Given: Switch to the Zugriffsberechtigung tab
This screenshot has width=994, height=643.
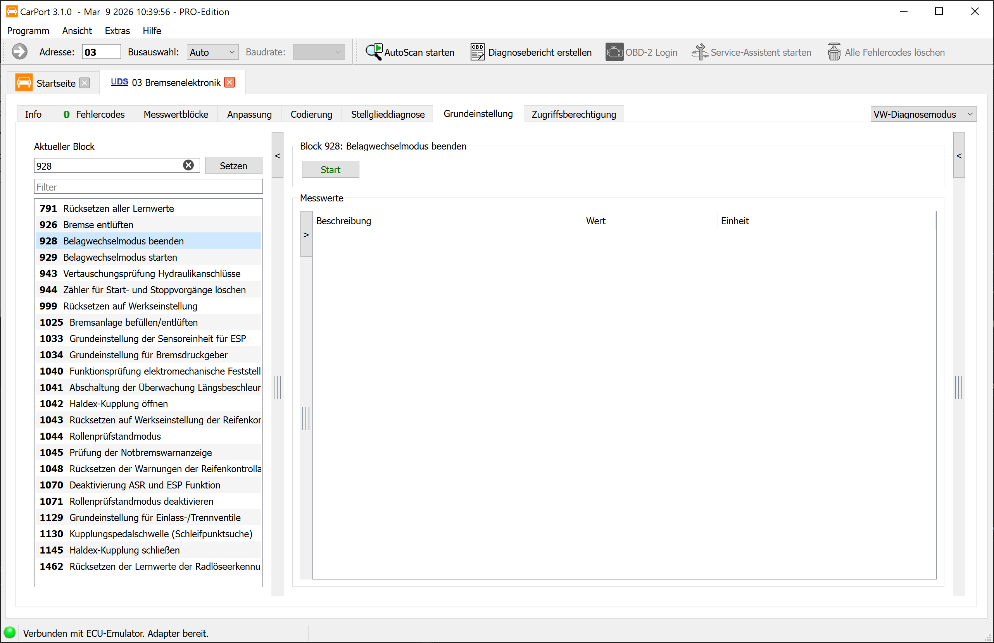Looking at the screenshot, I should pos(574,114).
